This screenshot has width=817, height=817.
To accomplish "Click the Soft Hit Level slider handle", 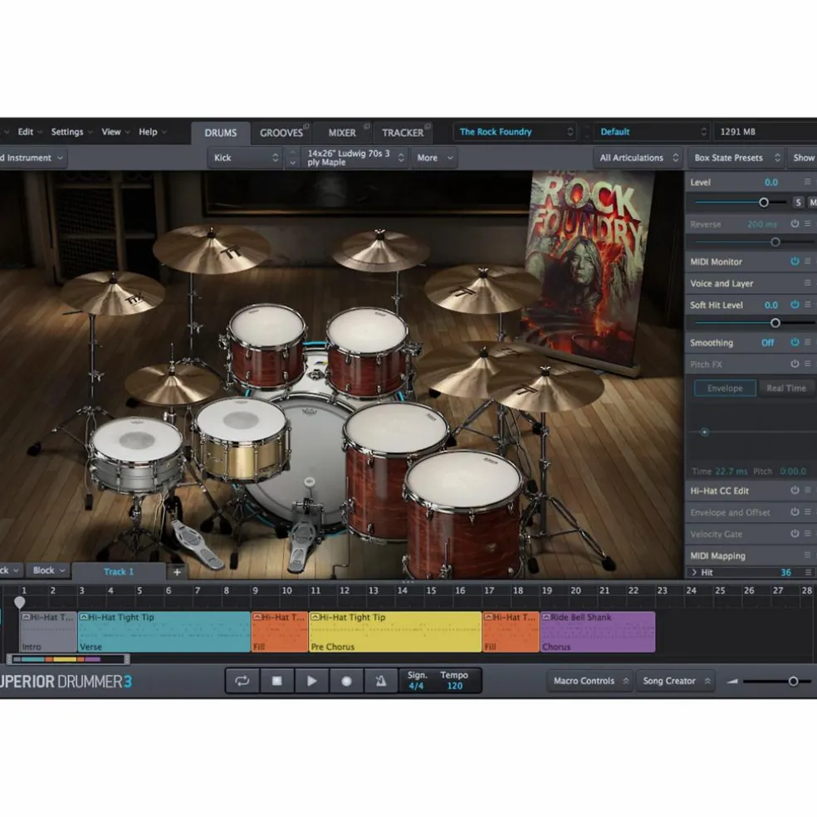I will click(775, 323).
